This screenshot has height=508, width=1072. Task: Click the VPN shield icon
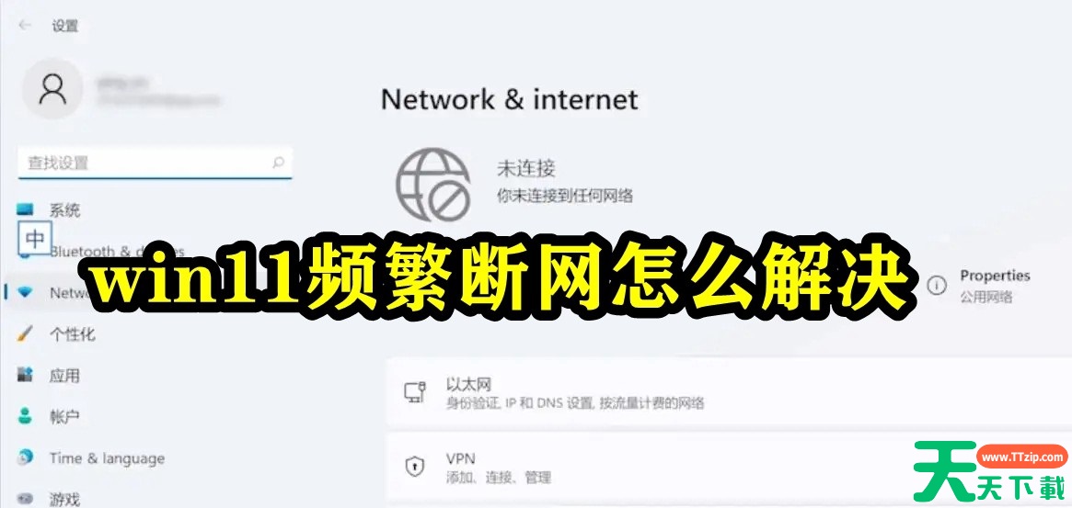[x=415, y=467]
